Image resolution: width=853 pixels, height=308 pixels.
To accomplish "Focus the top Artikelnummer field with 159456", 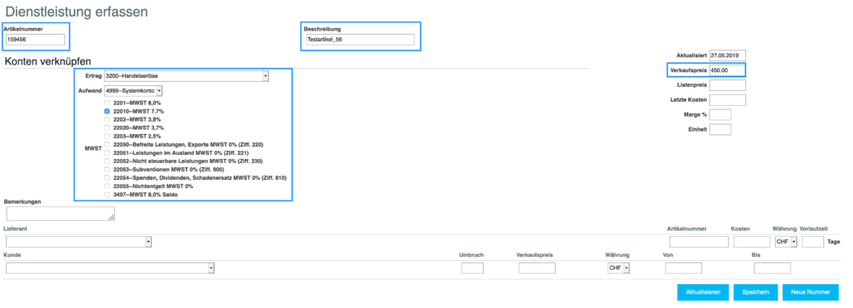I will 36,40.
